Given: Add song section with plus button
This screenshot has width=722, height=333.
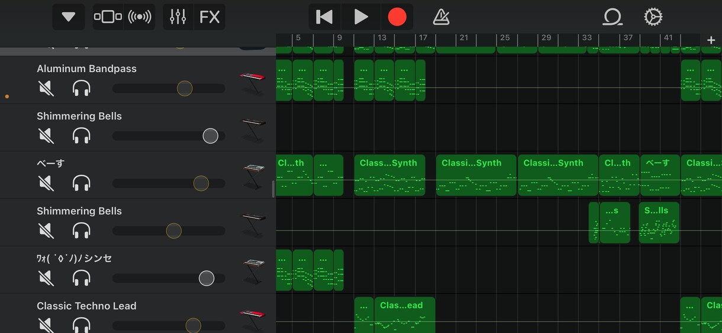Looking at the screenshot, I should click(711, 40).
